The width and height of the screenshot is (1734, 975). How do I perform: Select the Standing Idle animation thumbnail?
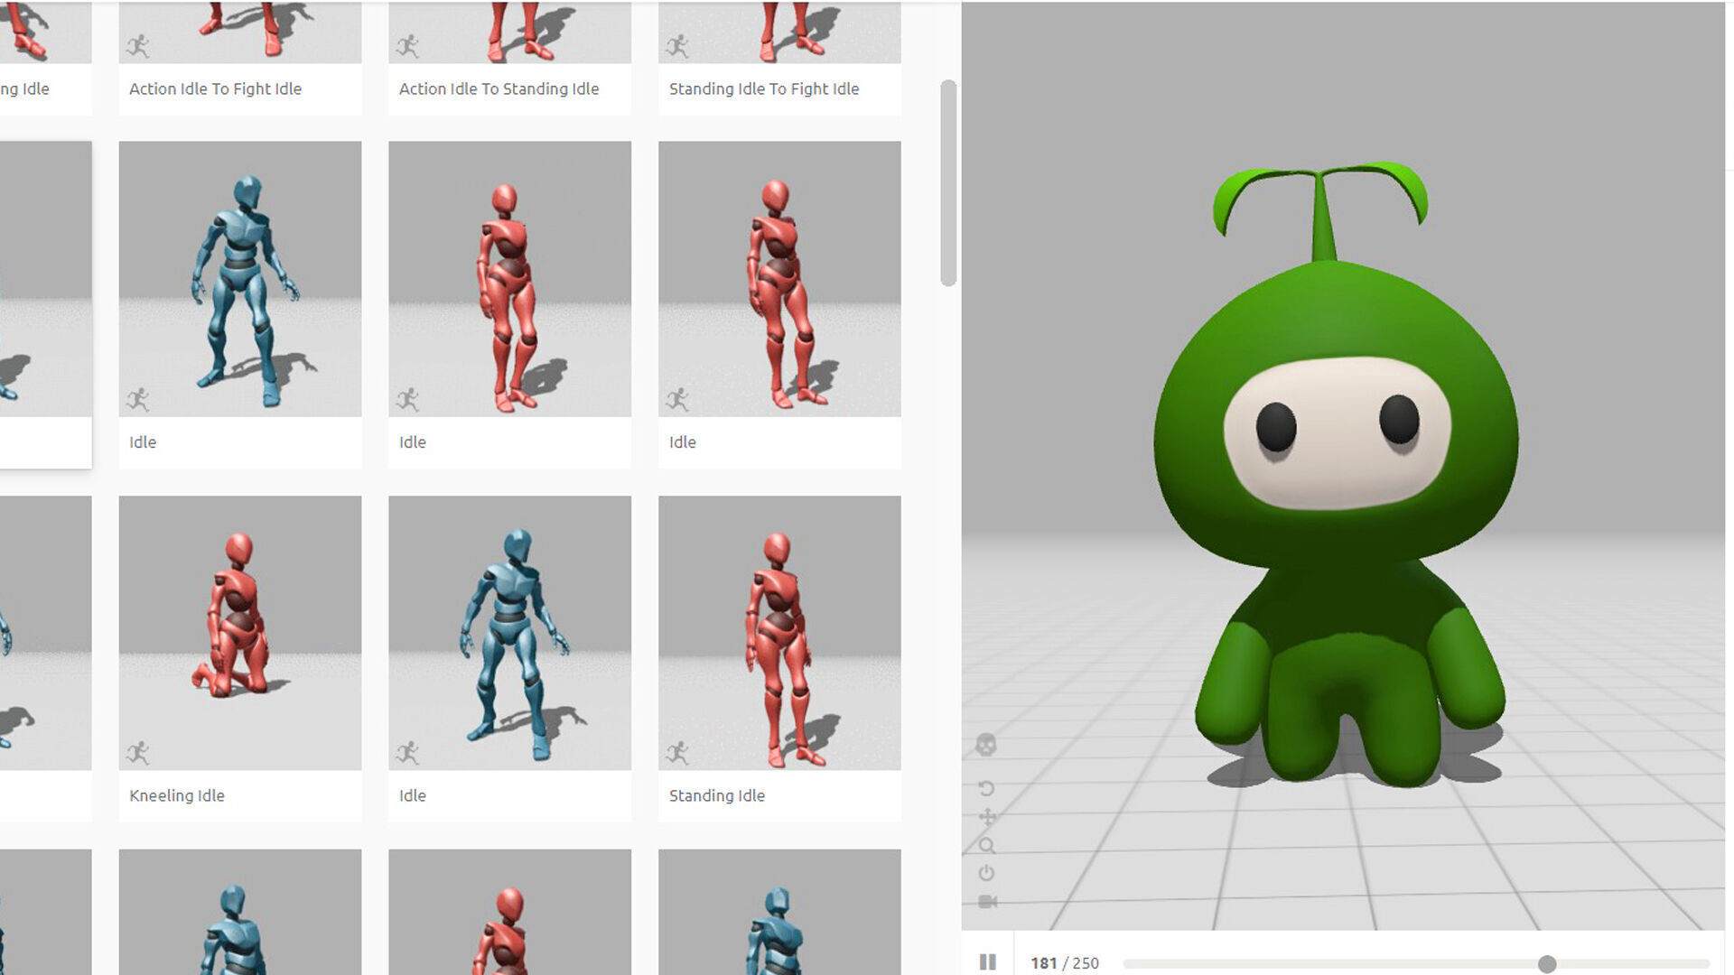[x=779, y=633]
